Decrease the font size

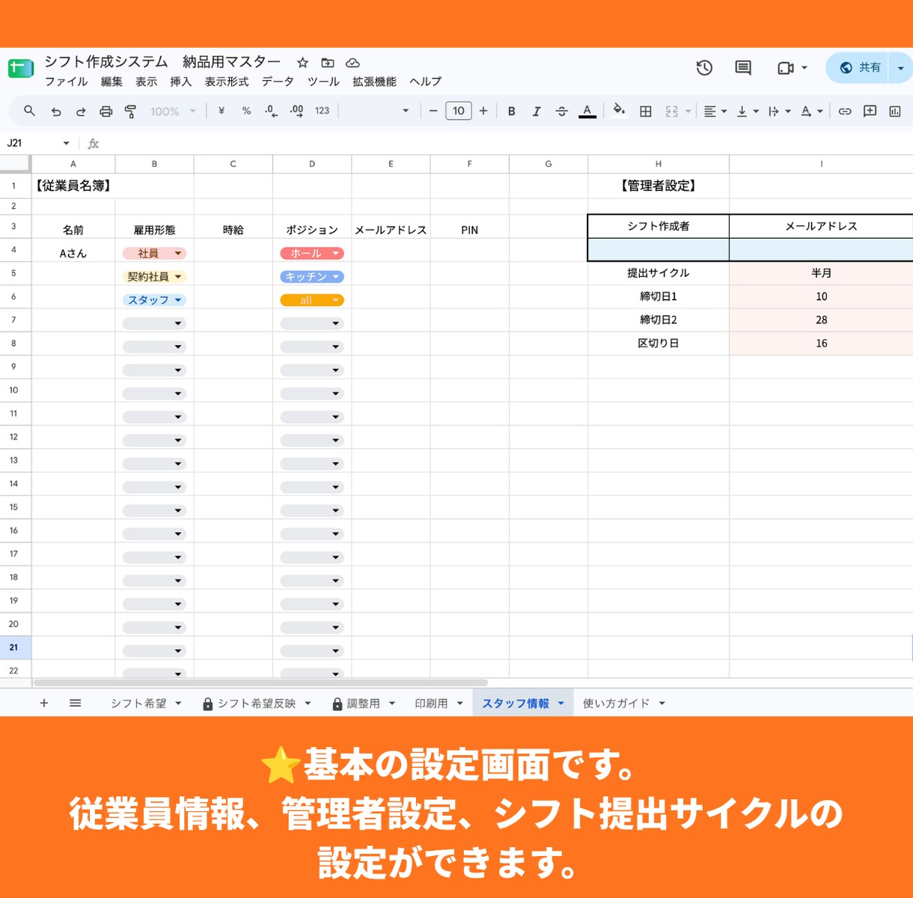[x=433, y=111]
